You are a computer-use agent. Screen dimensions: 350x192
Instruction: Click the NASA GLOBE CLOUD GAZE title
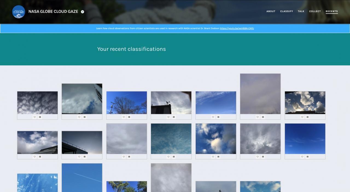53,12
